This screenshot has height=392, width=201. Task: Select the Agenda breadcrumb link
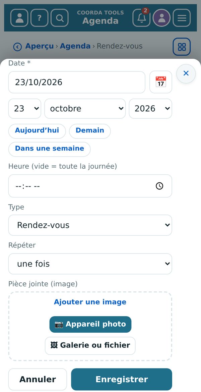75,46
